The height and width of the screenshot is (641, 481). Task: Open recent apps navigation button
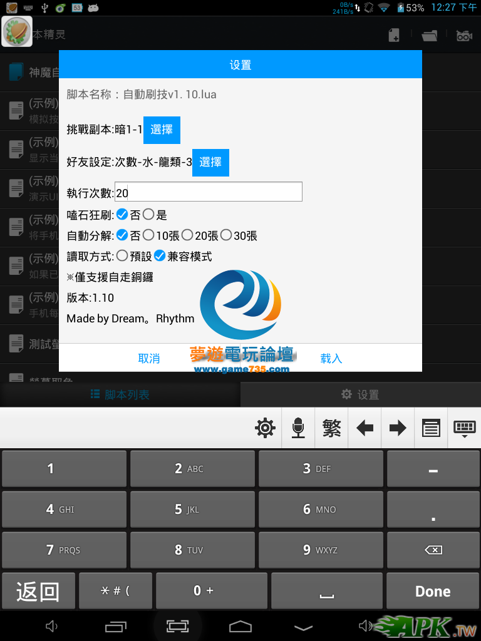click(x=116, y=626)
